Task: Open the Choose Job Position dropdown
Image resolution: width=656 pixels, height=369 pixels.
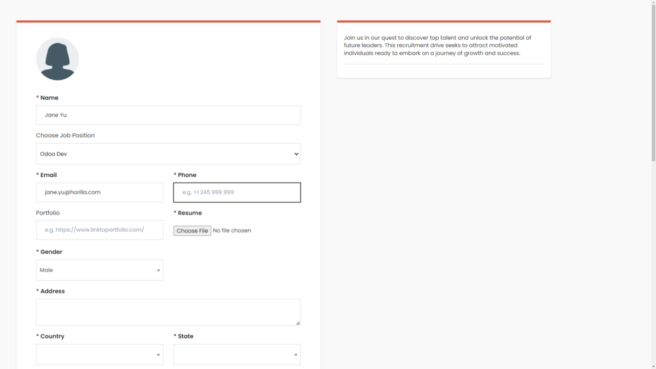Action: click(x=168, y=154)
